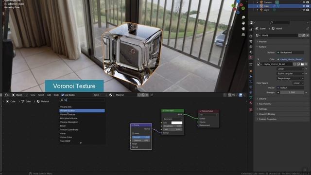Choose Voronoi Texture from search results

(x=82, y=115)
